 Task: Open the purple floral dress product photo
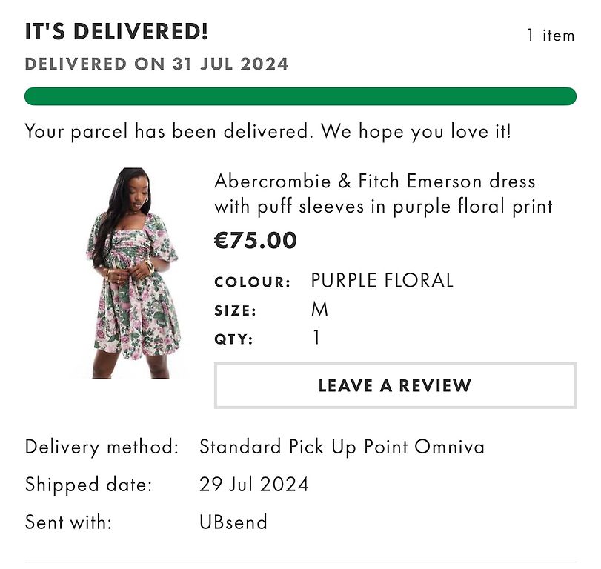pos(133,273)
